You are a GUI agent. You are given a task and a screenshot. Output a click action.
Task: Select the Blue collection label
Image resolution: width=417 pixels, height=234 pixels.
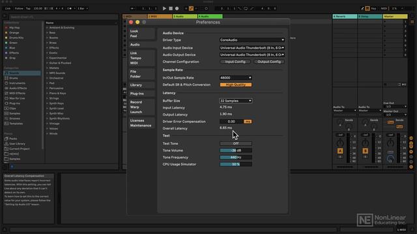click(x=12, y=47)
